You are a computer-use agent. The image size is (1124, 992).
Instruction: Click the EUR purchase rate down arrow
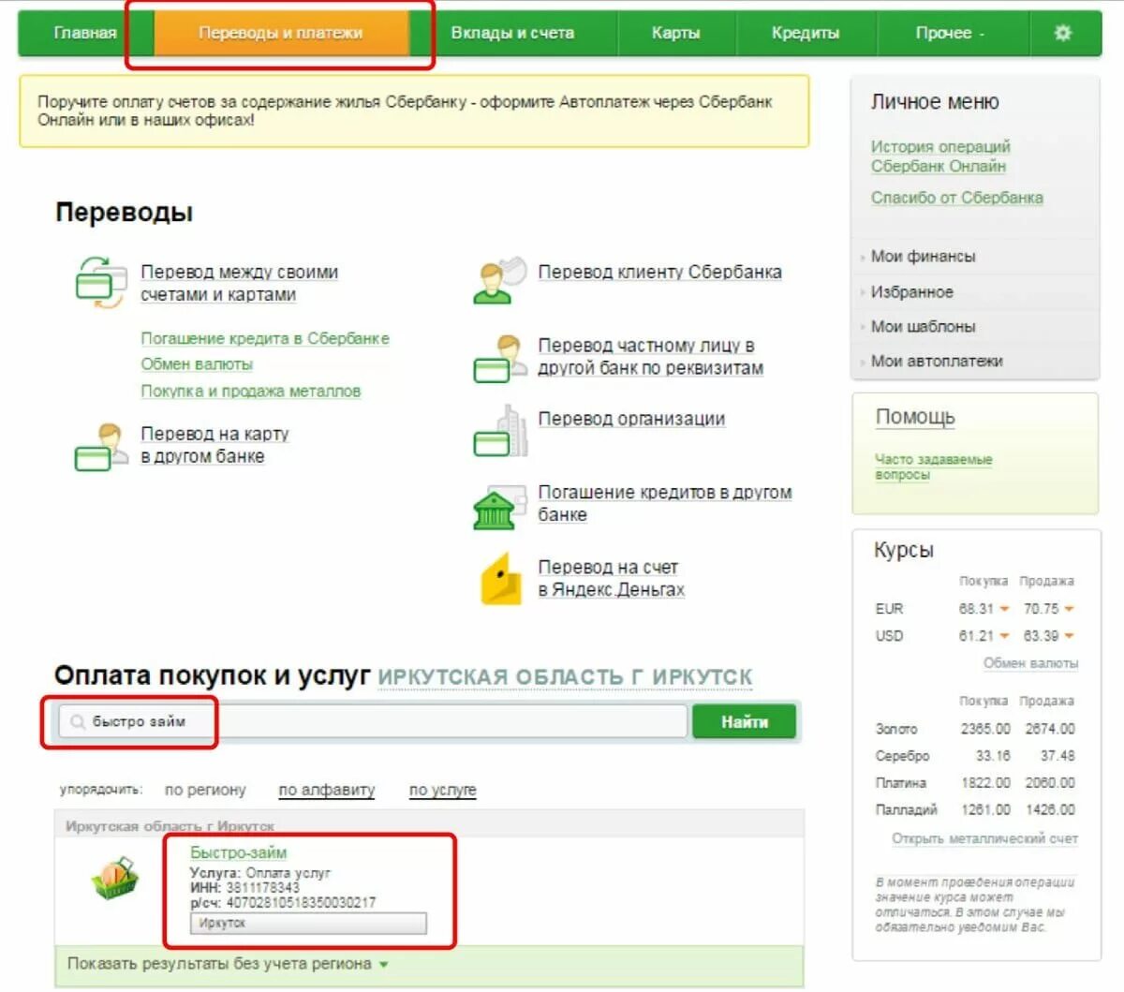click(1004, 609)
